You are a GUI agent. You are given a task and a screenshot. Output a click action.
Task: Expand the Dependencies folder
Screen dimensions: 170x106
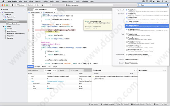(4, 17)
